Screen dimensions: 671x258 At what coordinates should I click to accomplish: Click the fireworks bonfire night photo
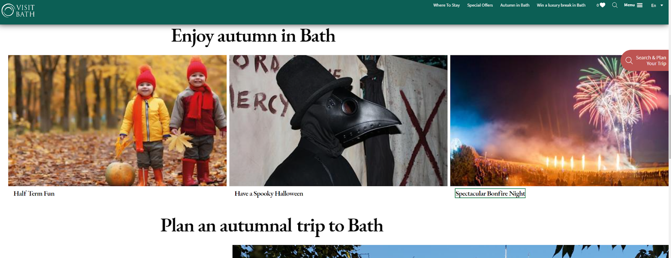pos(559,121)
